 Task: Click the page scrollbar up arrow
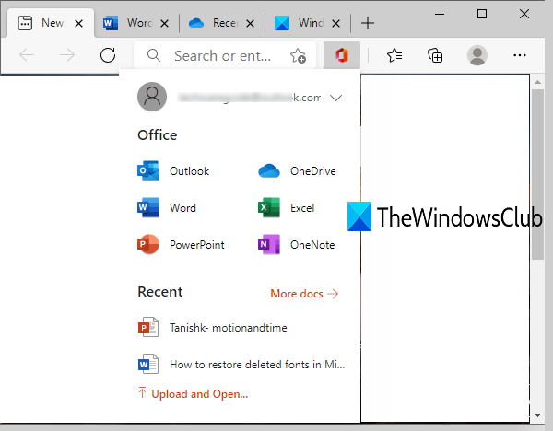click(x=538, y=82)
